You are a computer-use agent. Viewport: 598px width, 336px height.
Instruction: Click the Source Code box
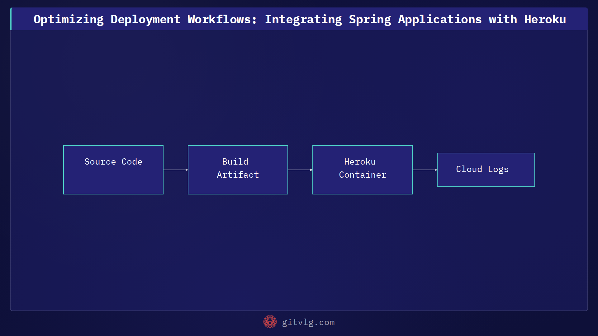(x=113, y=170)
